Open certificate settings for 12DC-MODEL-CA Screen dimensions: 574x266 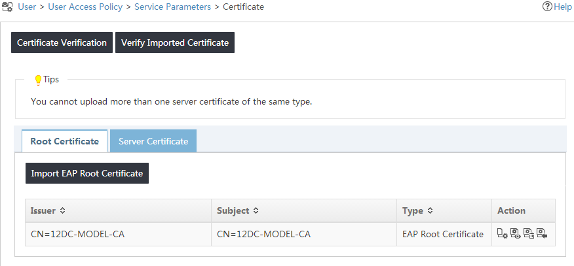pyautogui.click(x=502, y=233)
